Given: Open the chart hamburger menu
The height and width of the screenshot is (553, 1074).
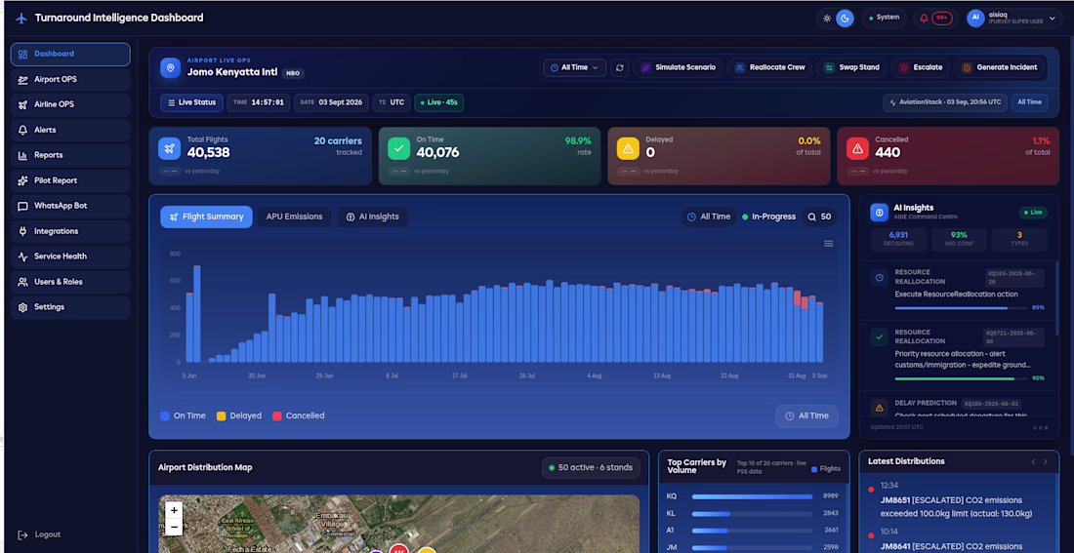Looking at the screenshot, I should pos(828,244).
